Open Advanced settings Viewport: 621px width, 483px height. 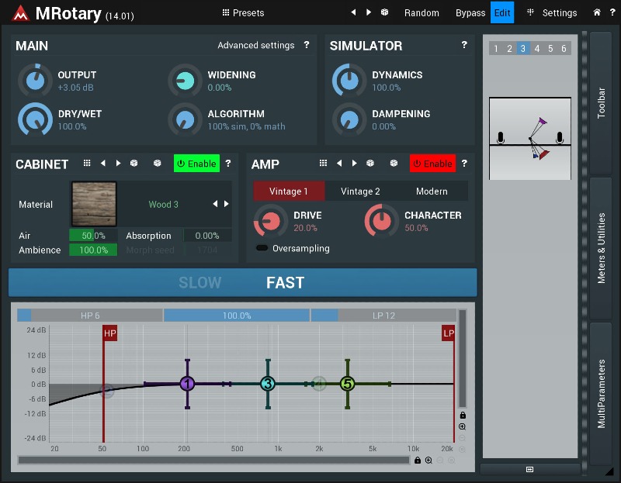pyautogui.click(x=256, y=45)
